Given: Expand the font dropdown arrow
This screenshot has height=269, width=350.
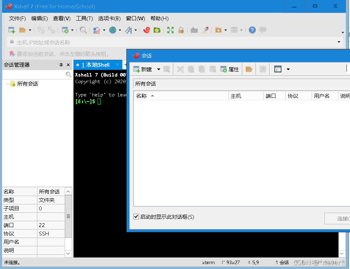Looking at the screenshot, I should tap(135, 30).
